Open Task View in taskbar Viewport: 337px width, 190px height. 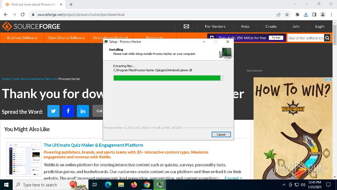[x=95, y=185]
